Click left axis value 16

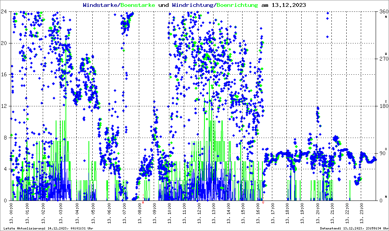(x=3, y=75)
